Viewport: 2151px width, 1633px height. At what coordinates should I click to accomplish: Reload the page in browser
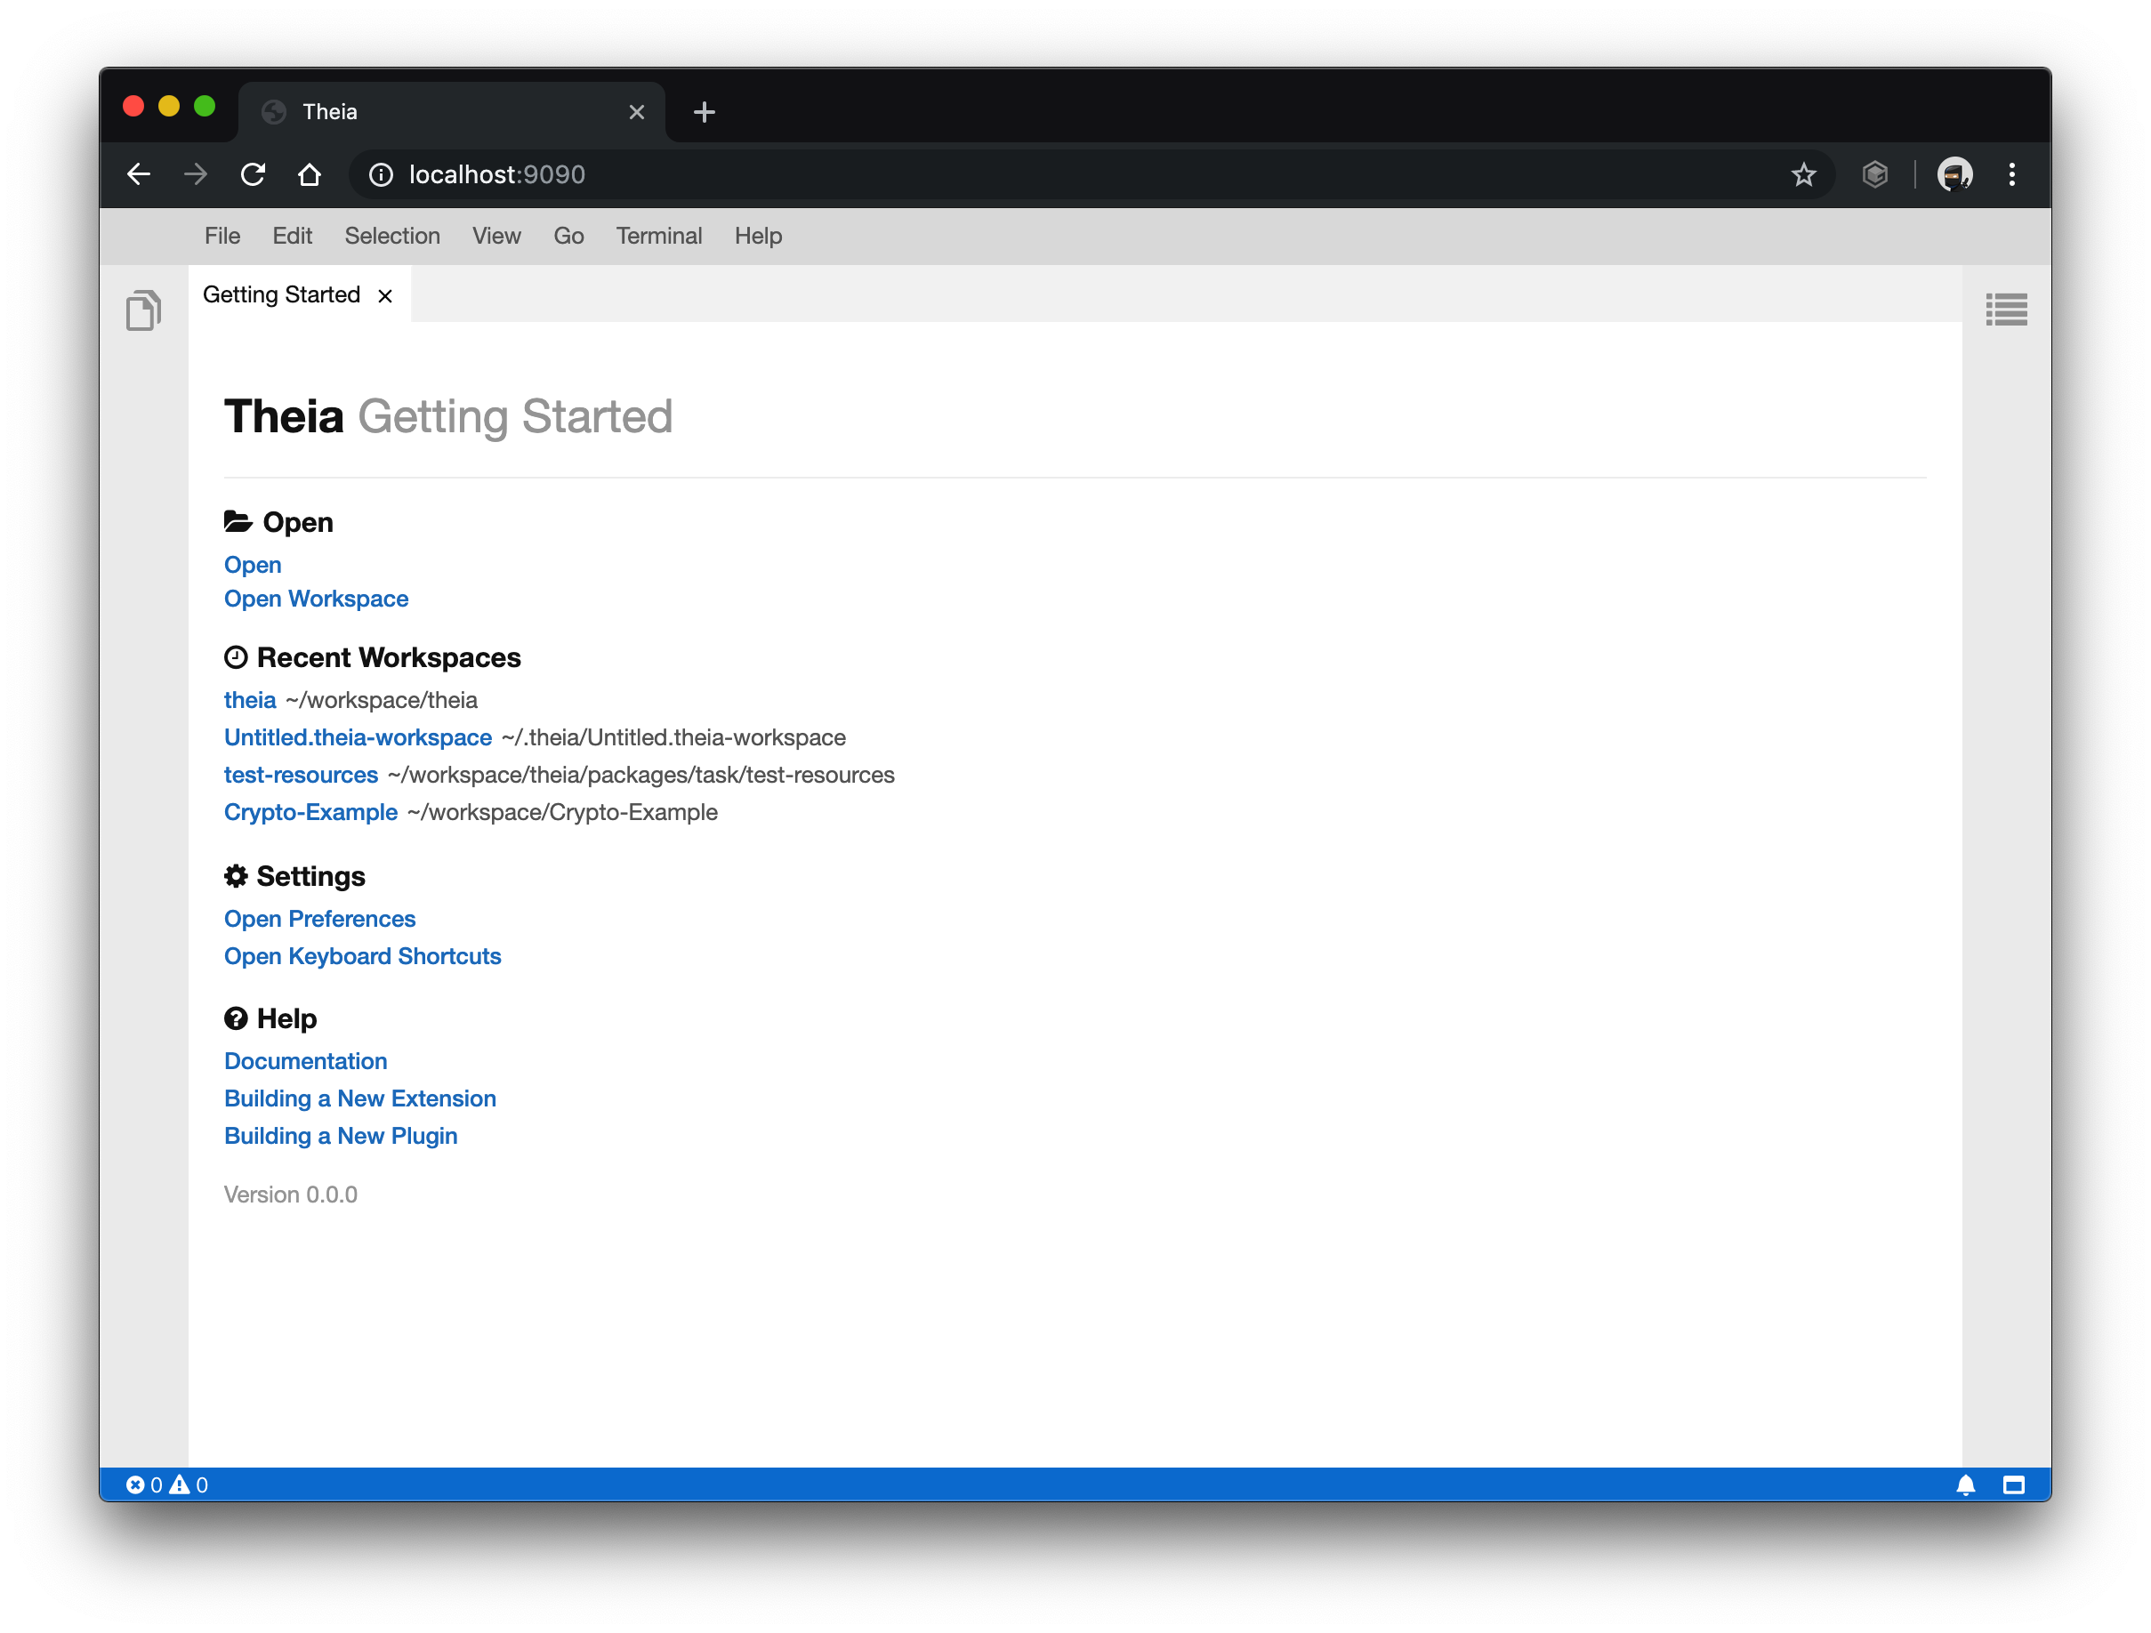point(253,175)
